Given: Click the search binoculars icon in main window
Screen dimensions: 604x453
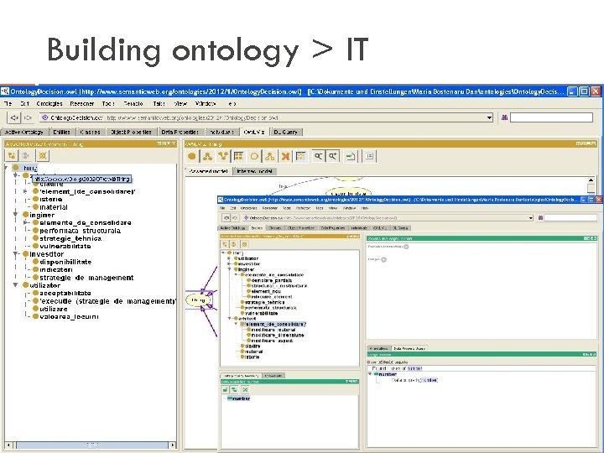Looking at the screenshot, I should (x=504, y=117).
